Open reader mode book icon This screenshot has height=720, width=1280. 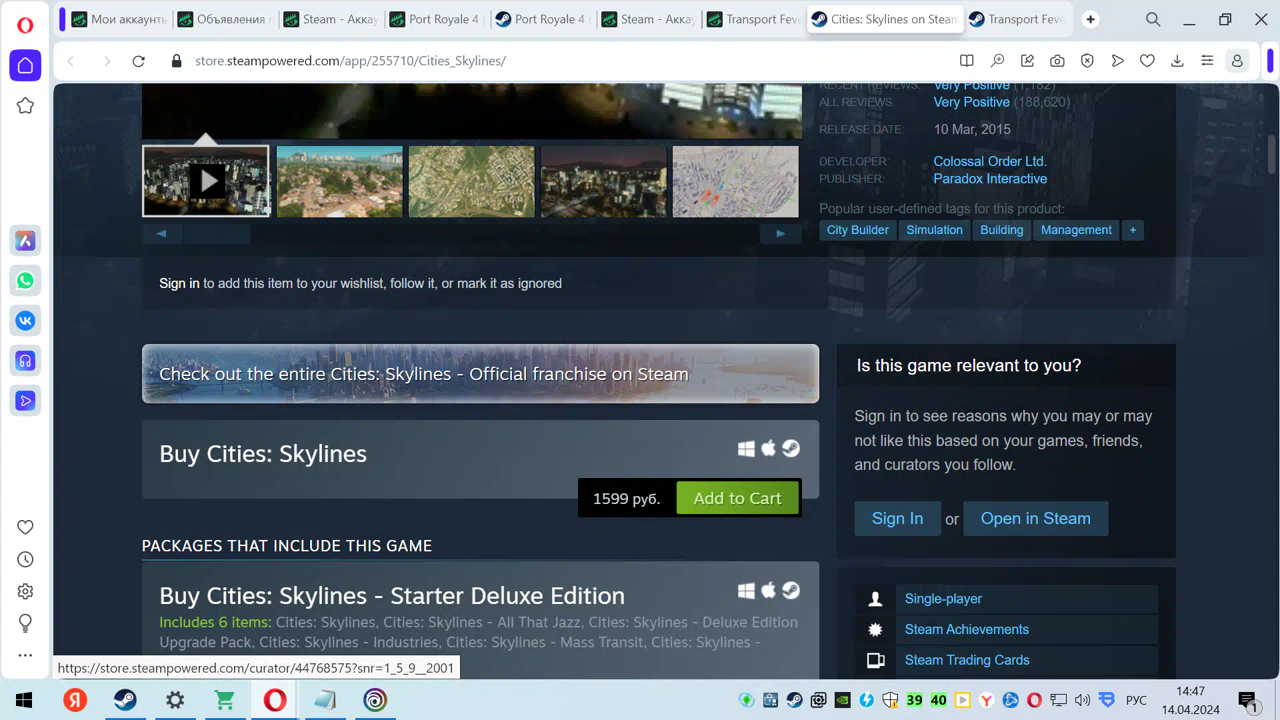pyautogui.click(x=967, y=61)
